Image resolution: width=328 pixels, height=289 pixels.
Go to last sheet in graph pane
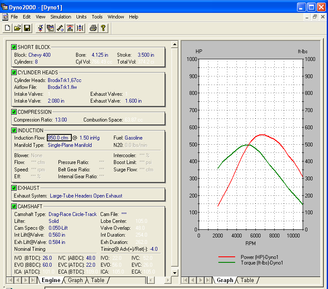pos(208,280)
